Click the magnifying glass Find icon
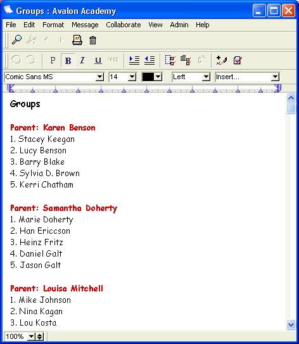 click(x=16, y=40)
